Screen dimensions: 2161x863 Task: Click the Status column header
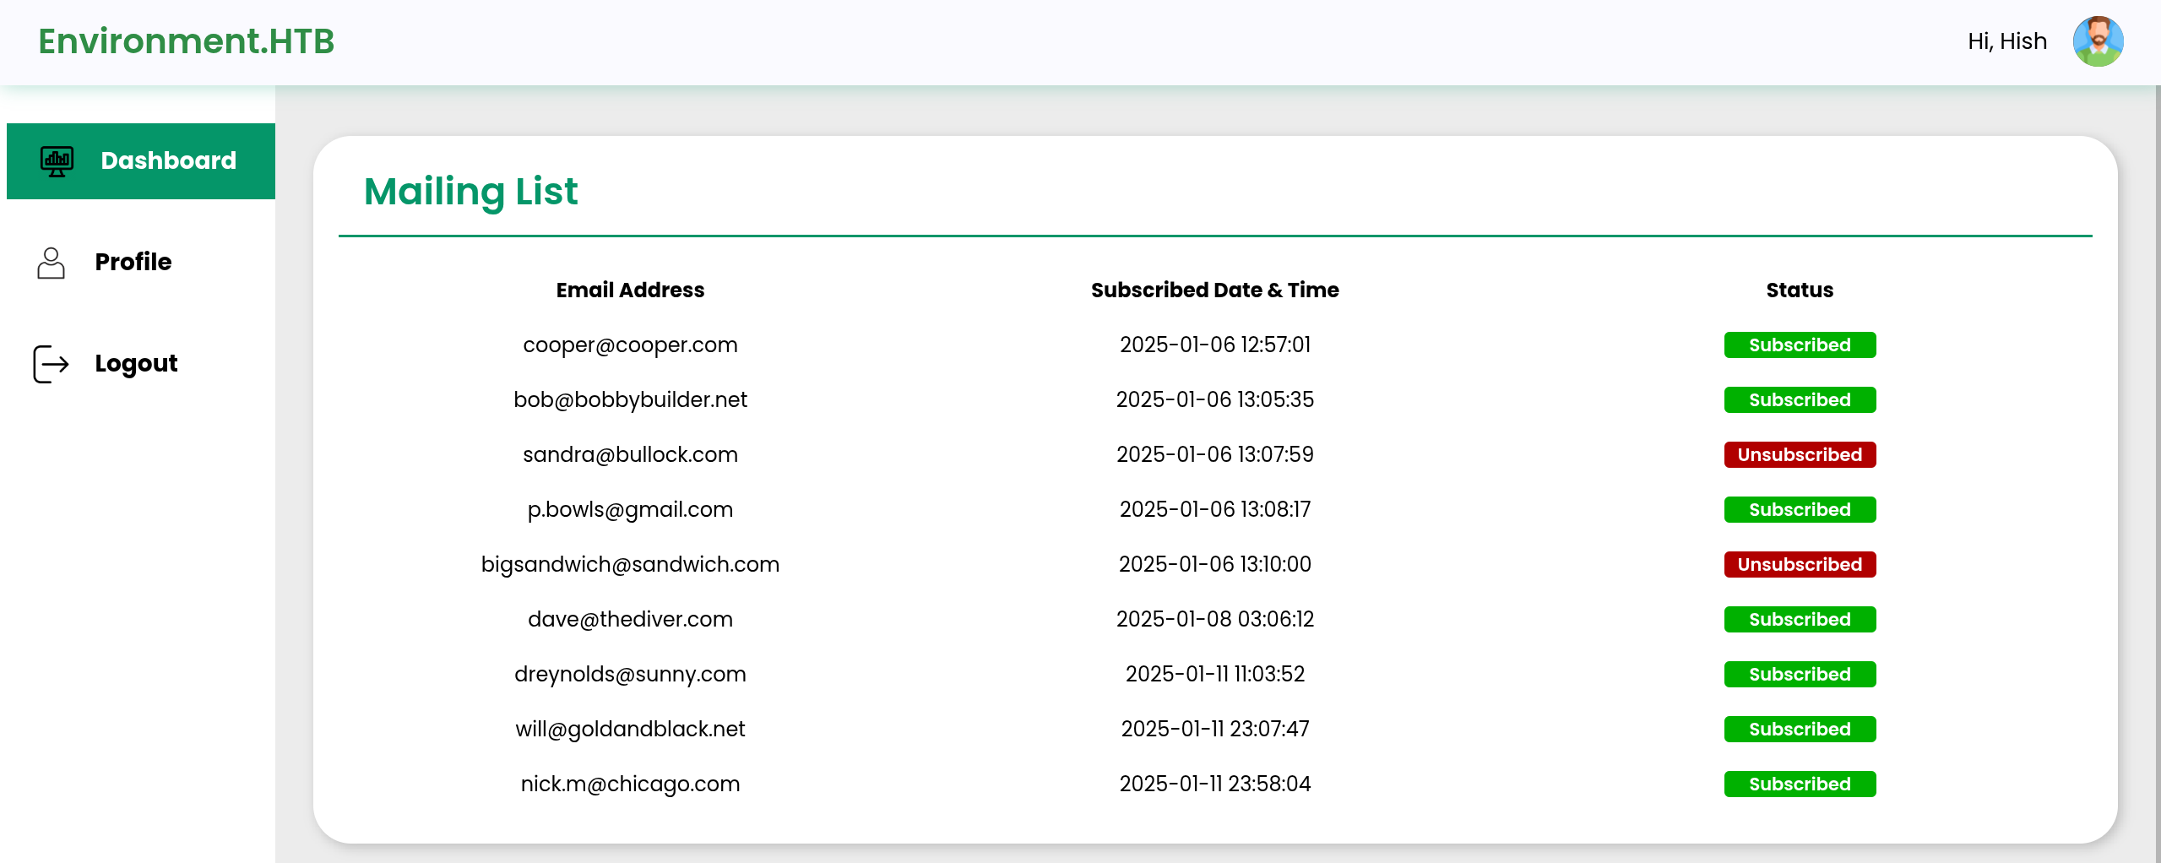(x=1799, y=290)
